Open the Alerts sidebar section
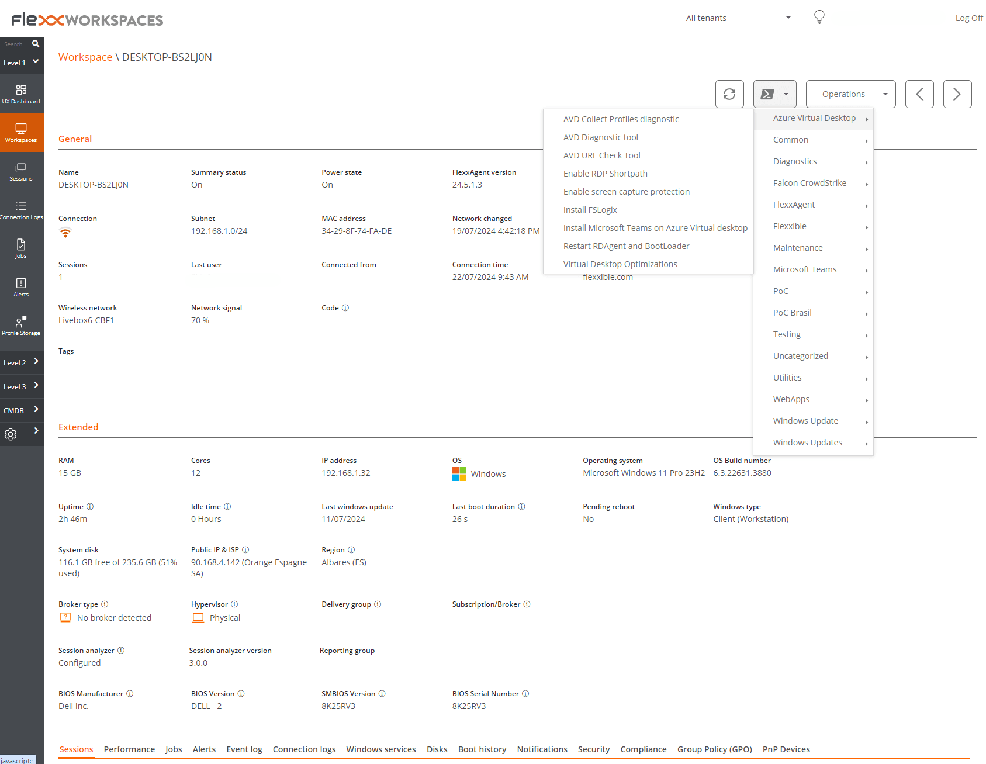This screenshot has height=764, width=986. 21,287
